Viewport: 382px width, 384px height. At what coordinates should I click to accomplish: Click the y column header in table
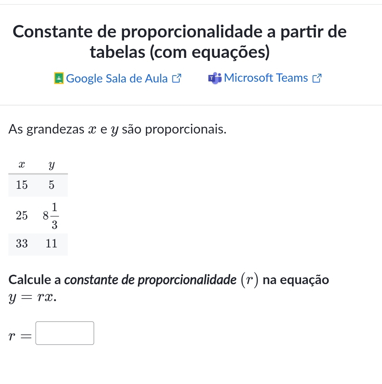point(52,165)
